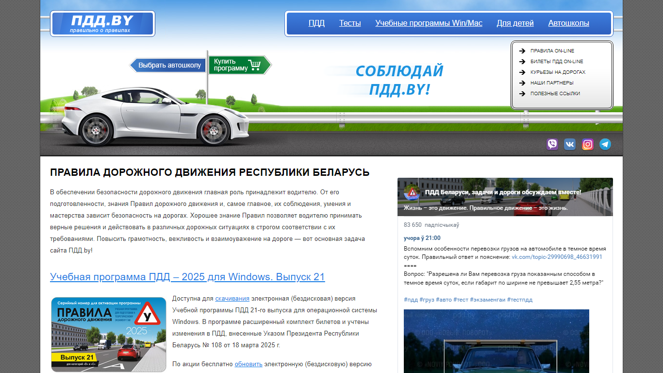The width and height of the screenshot is (663, 373).
Task: Open the Автошколы menu item
Action: tap(569, 23)
